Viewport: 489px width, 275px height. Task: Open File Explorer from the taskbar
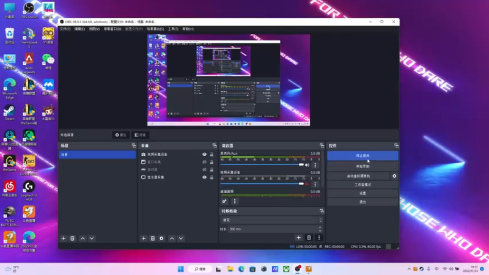(x=230, y=269)
